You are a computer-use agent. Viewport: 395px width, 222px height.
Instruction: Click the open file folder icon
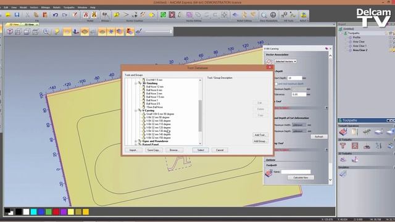8,15
